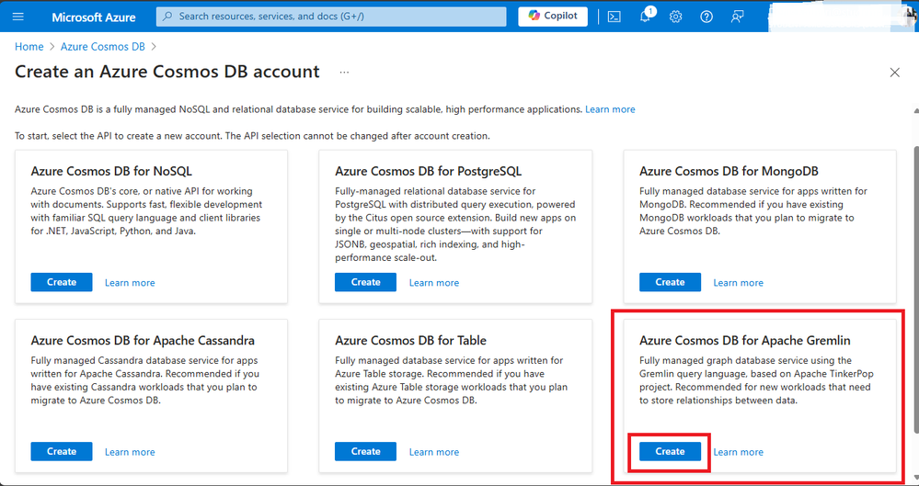
Task: Click the 'Azure Cosmos DB for NoSQL' heading
Action: [111, 172]
